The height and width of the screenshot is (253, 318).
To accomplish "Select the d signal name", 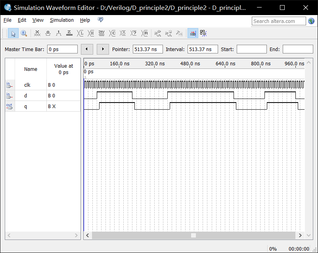I will [25, 96].
